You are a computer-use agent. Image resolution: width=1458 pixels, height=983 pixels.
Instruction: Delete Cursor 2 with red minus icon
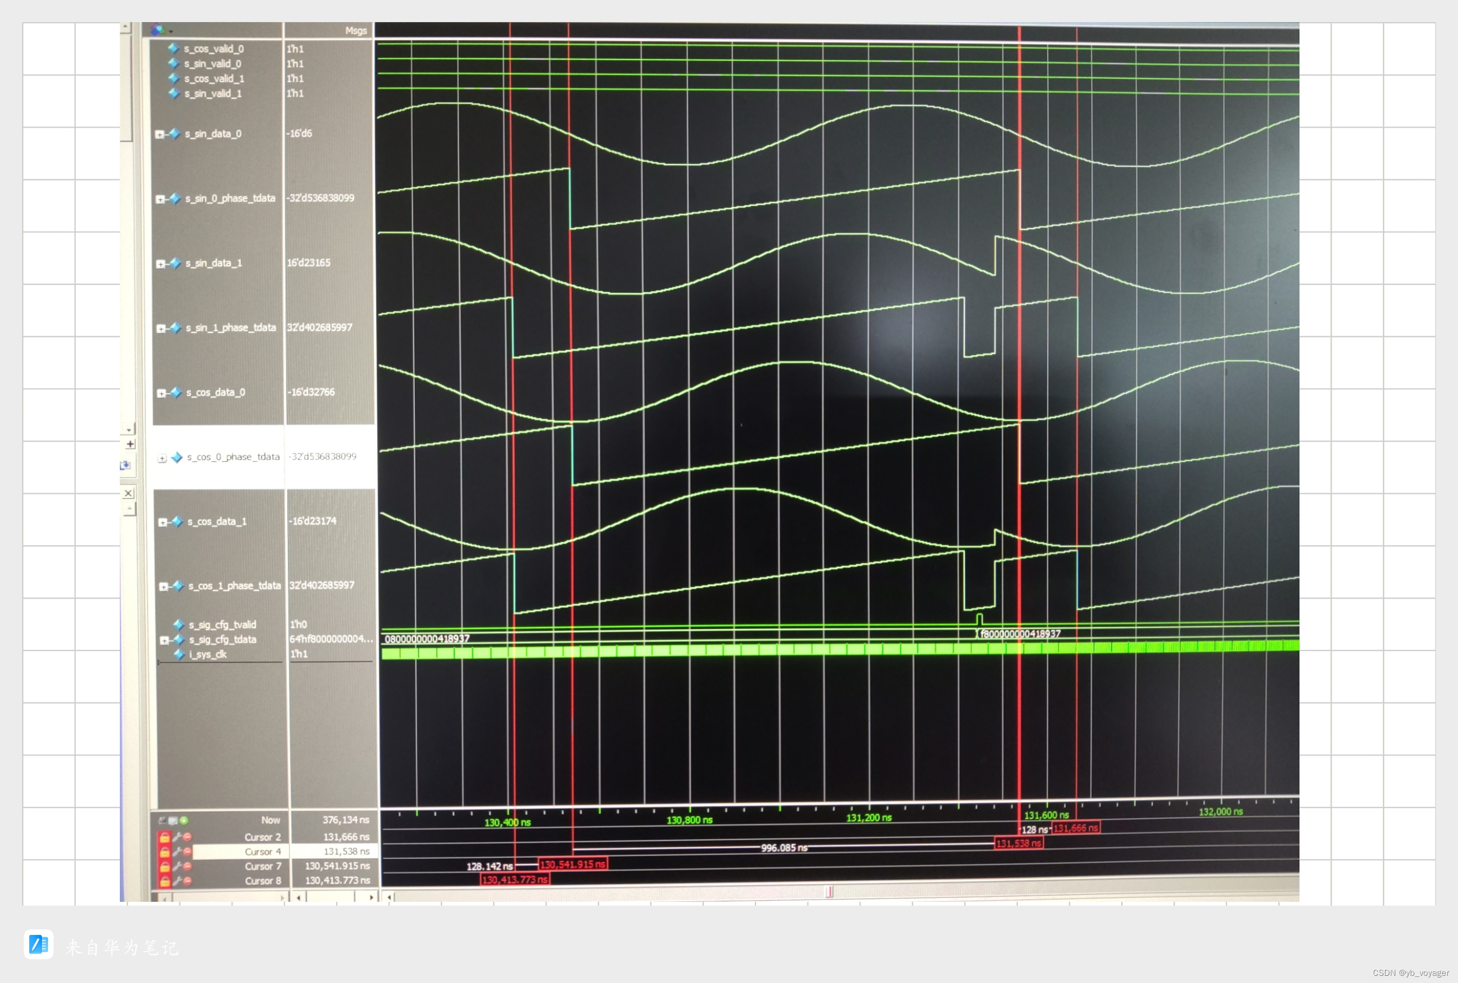(x=187, y=837)
